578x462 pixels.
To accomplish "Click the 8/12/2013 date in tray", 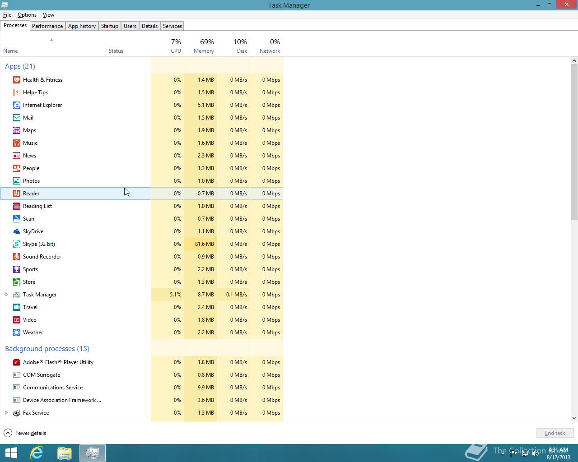I will [x=559, y=457].
